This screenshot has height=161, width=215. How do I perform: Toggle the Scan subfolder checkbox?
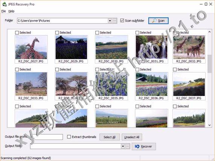(x=122, y=21)
